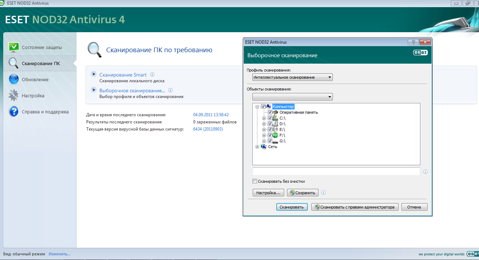Click the Сканировать button
This screenshot has width=479, height=260.
[292, 207]
